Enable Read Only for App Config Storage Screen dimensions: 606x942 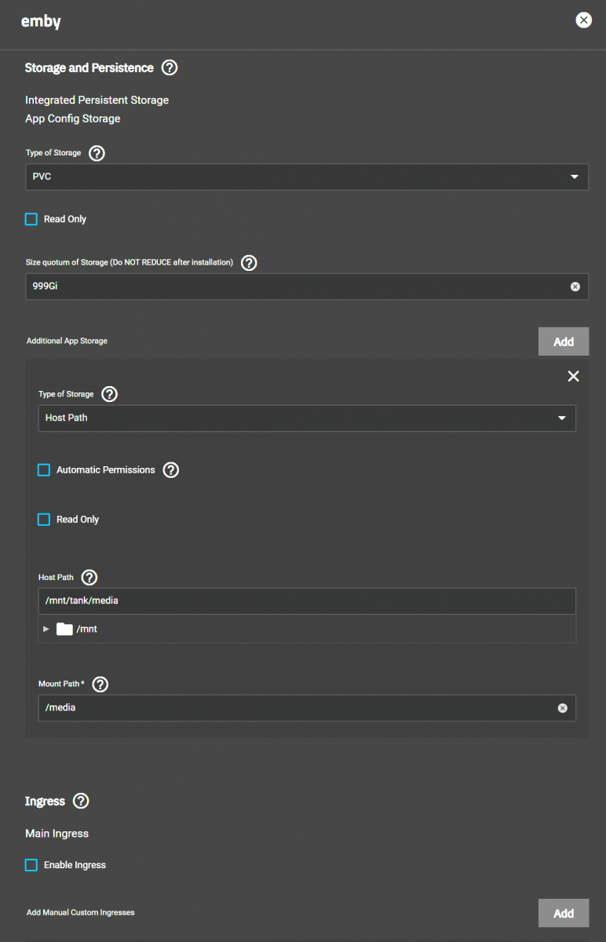(x=31, y=220)
